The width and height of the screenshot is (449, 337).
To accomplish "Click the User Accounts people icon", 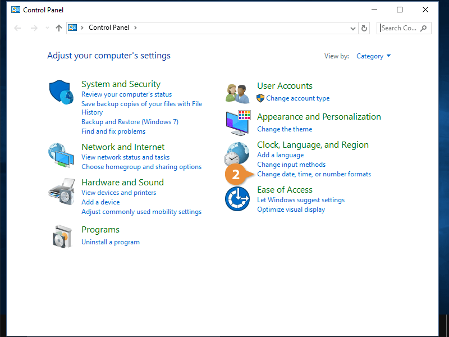I will pyautogui.click(x=237, y=93).
